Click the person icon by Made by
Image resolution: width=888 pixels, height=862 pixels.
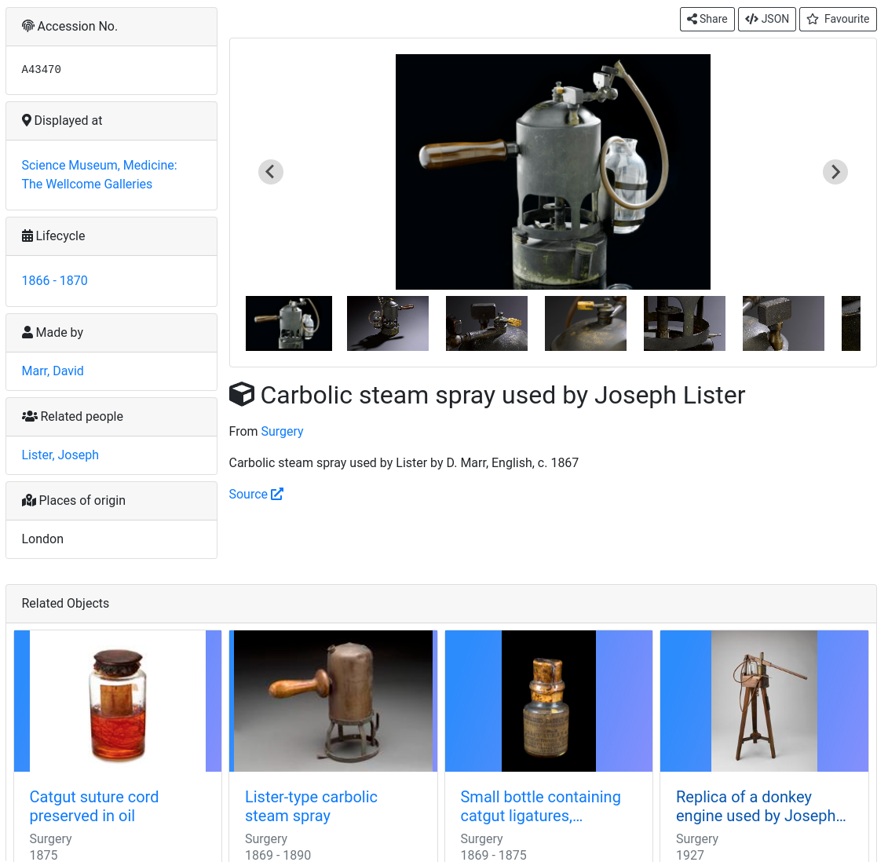(x=27, y=332)
